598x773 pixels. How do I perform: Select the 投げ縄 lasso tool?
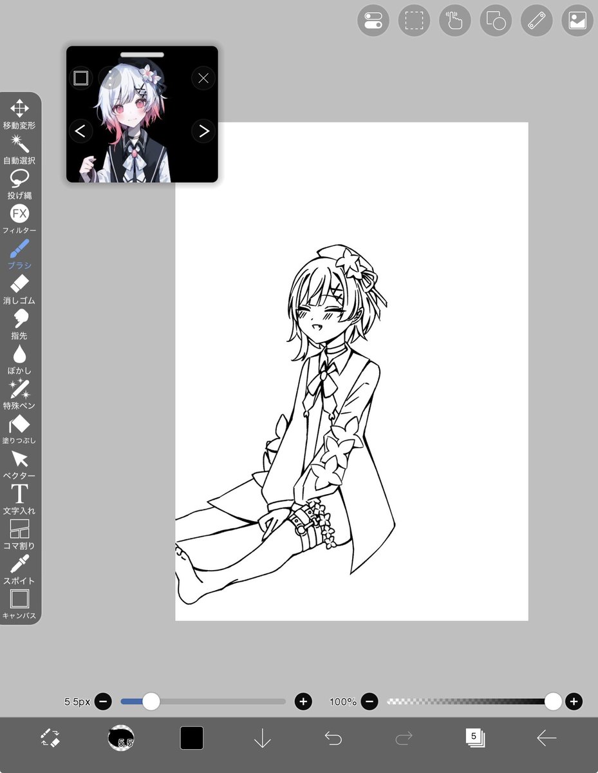click(x=19, y=184)
